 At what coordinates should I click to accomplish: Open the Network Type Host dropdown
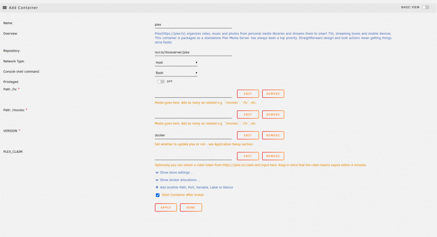[176, 63]
